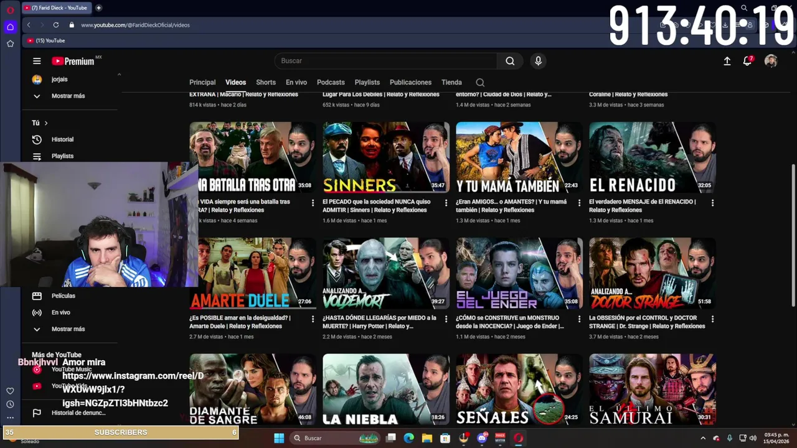The height and width of the screenshot is (448, 797).
Task: Go back in the browser
Action: tap(29, 25)
